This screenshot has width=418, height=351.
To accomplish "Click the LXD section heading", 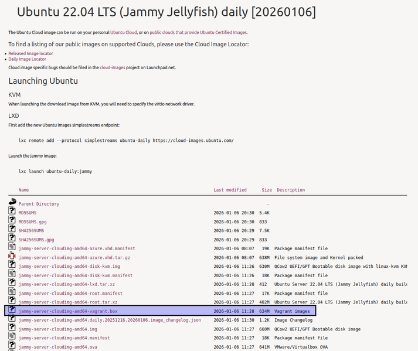I will [x=13, y=115].
